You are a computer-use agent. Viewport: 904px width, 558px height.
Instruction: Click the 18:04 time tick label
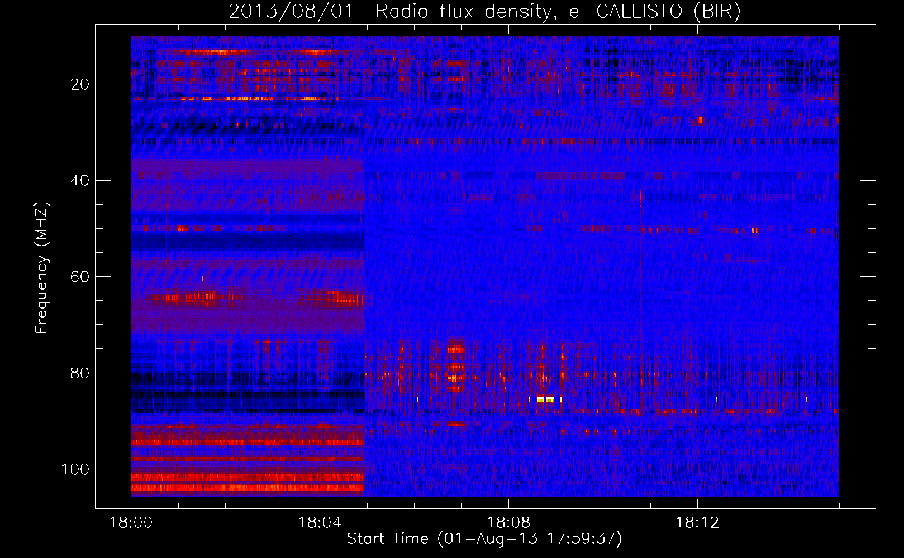pos(320,523)
